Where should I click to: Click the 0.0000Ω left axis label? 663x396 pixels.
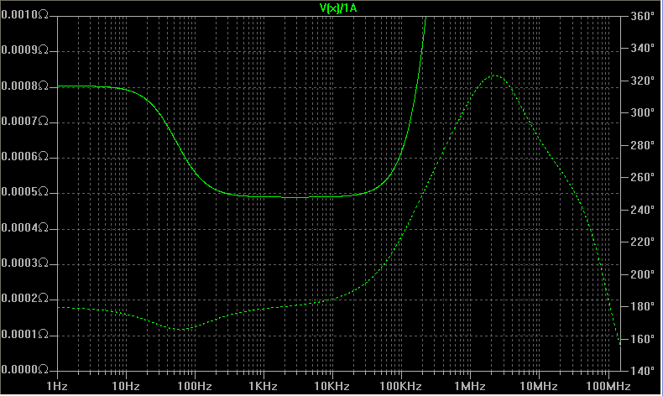pyautogui.click(x=25, y=370)
